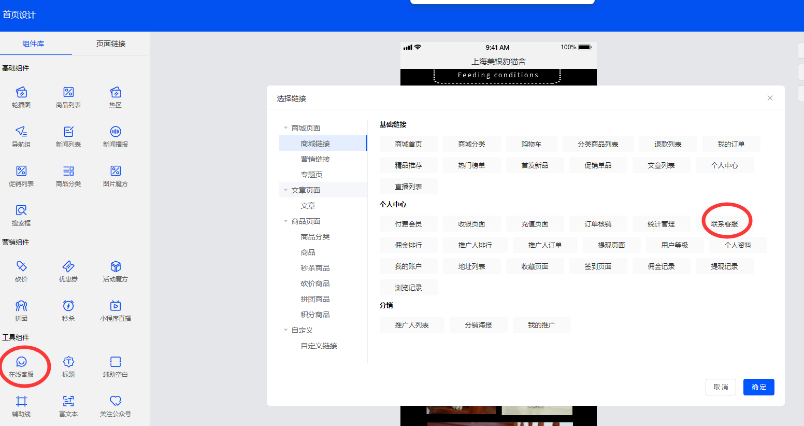The width and height of the screenshot is (804, 426).
Task: Choose the 浏览记录 link button
Action: 408,288
